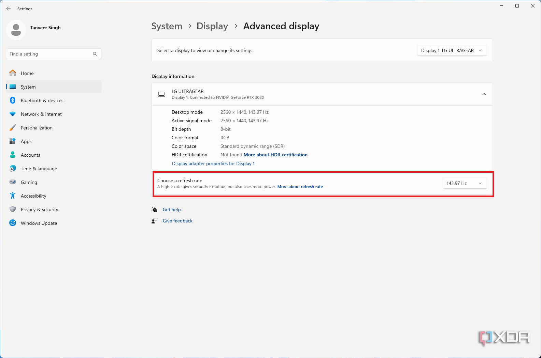Image resolution: width=541 pixels, height=358 pixels.
Task: Click the Get help link
Action: pos(172,209)
